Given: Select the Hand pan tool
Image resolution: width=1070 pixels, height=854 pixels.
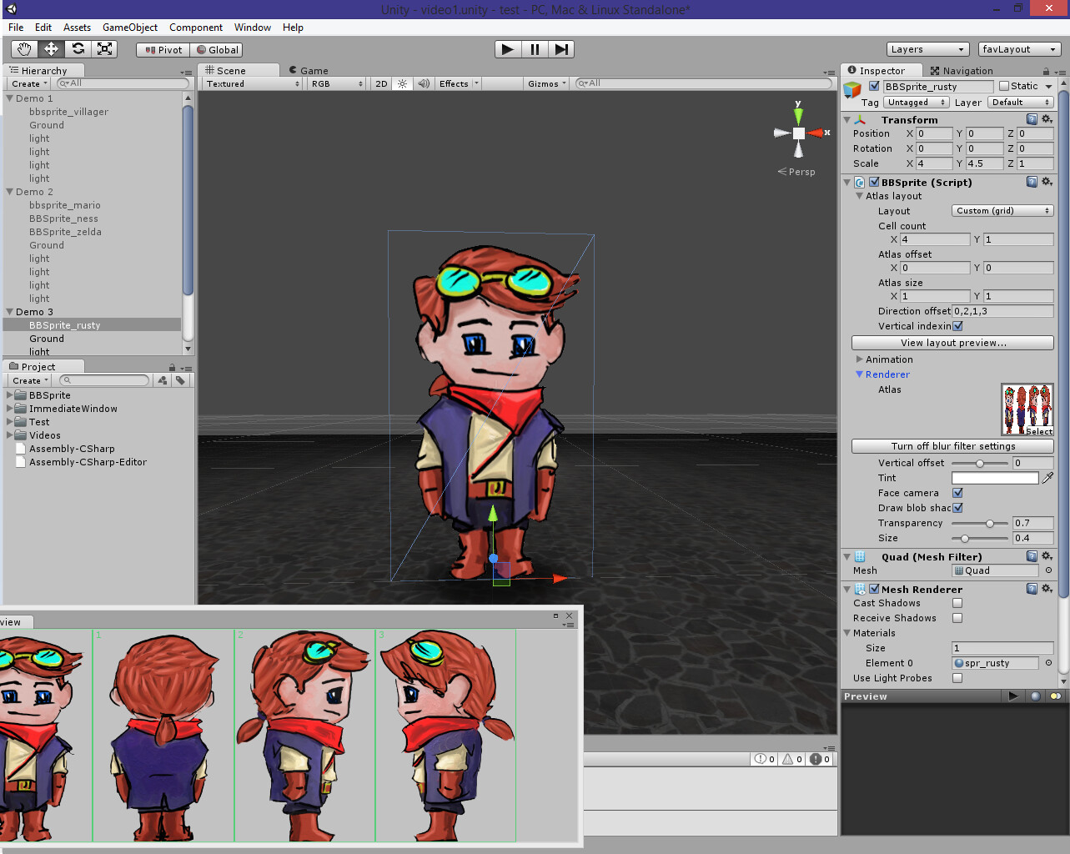Looking at the screenshot, I should click(x=23, y=48).
